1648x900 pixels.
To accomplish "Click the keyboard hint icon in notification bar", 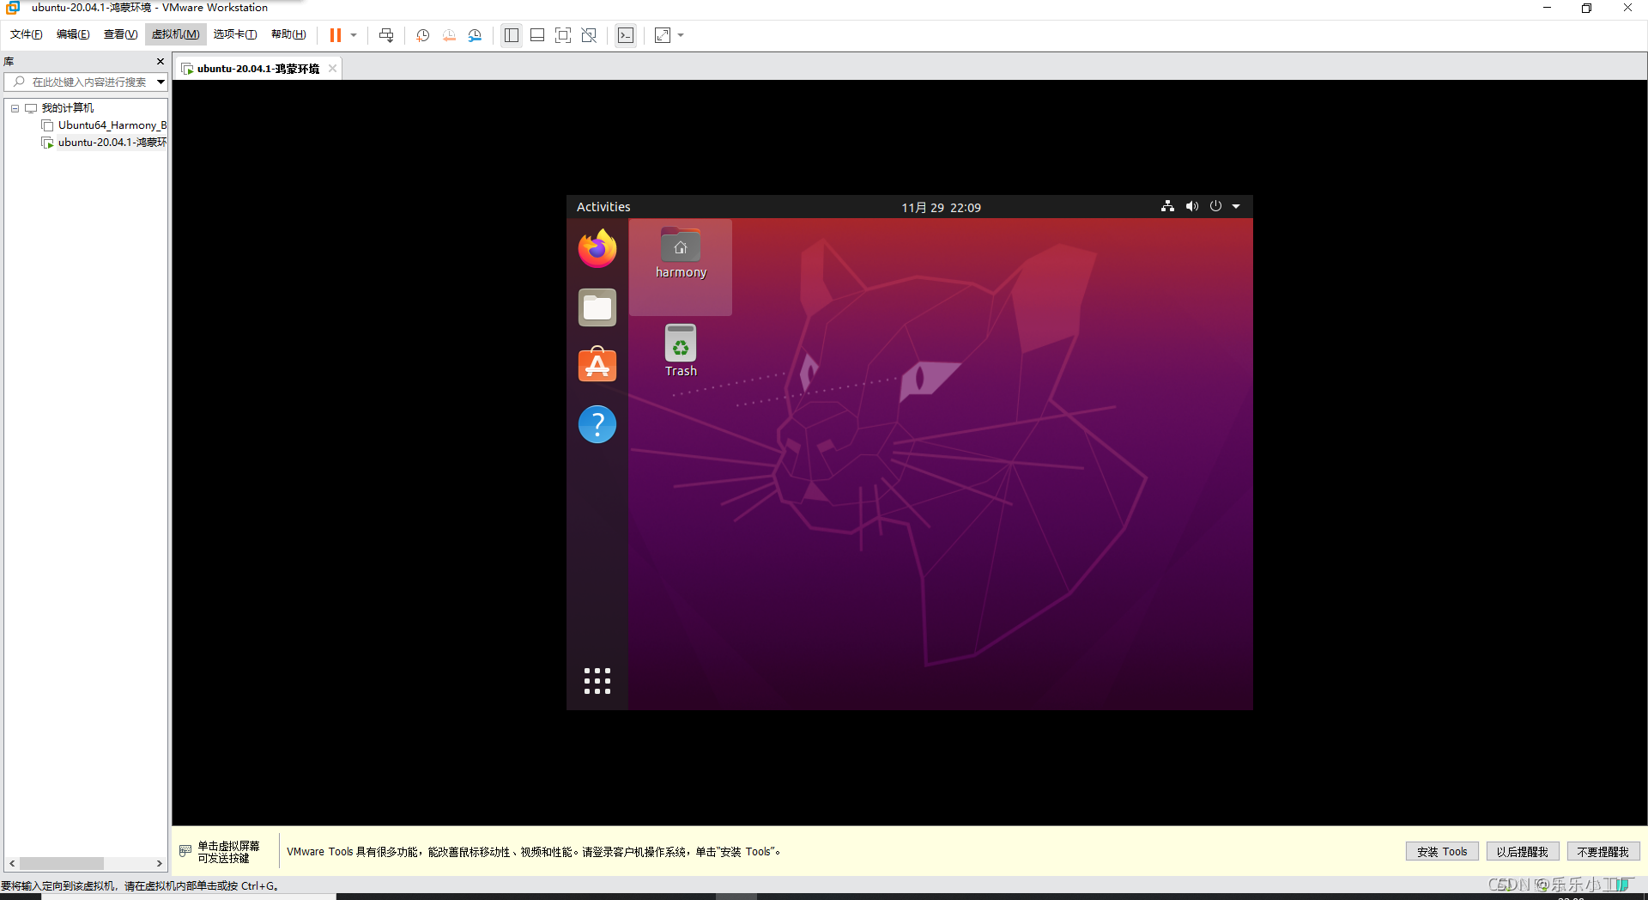I will pyautogui.click(x=185, y=851).
